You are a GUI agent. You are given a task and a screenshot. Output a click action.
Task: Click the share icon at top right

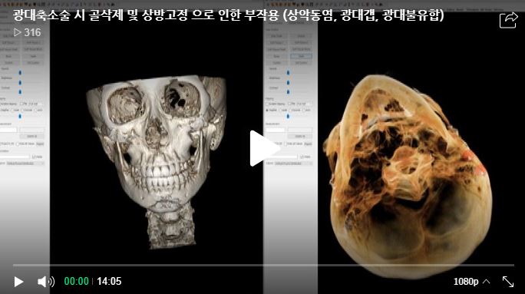coord(509,21)
